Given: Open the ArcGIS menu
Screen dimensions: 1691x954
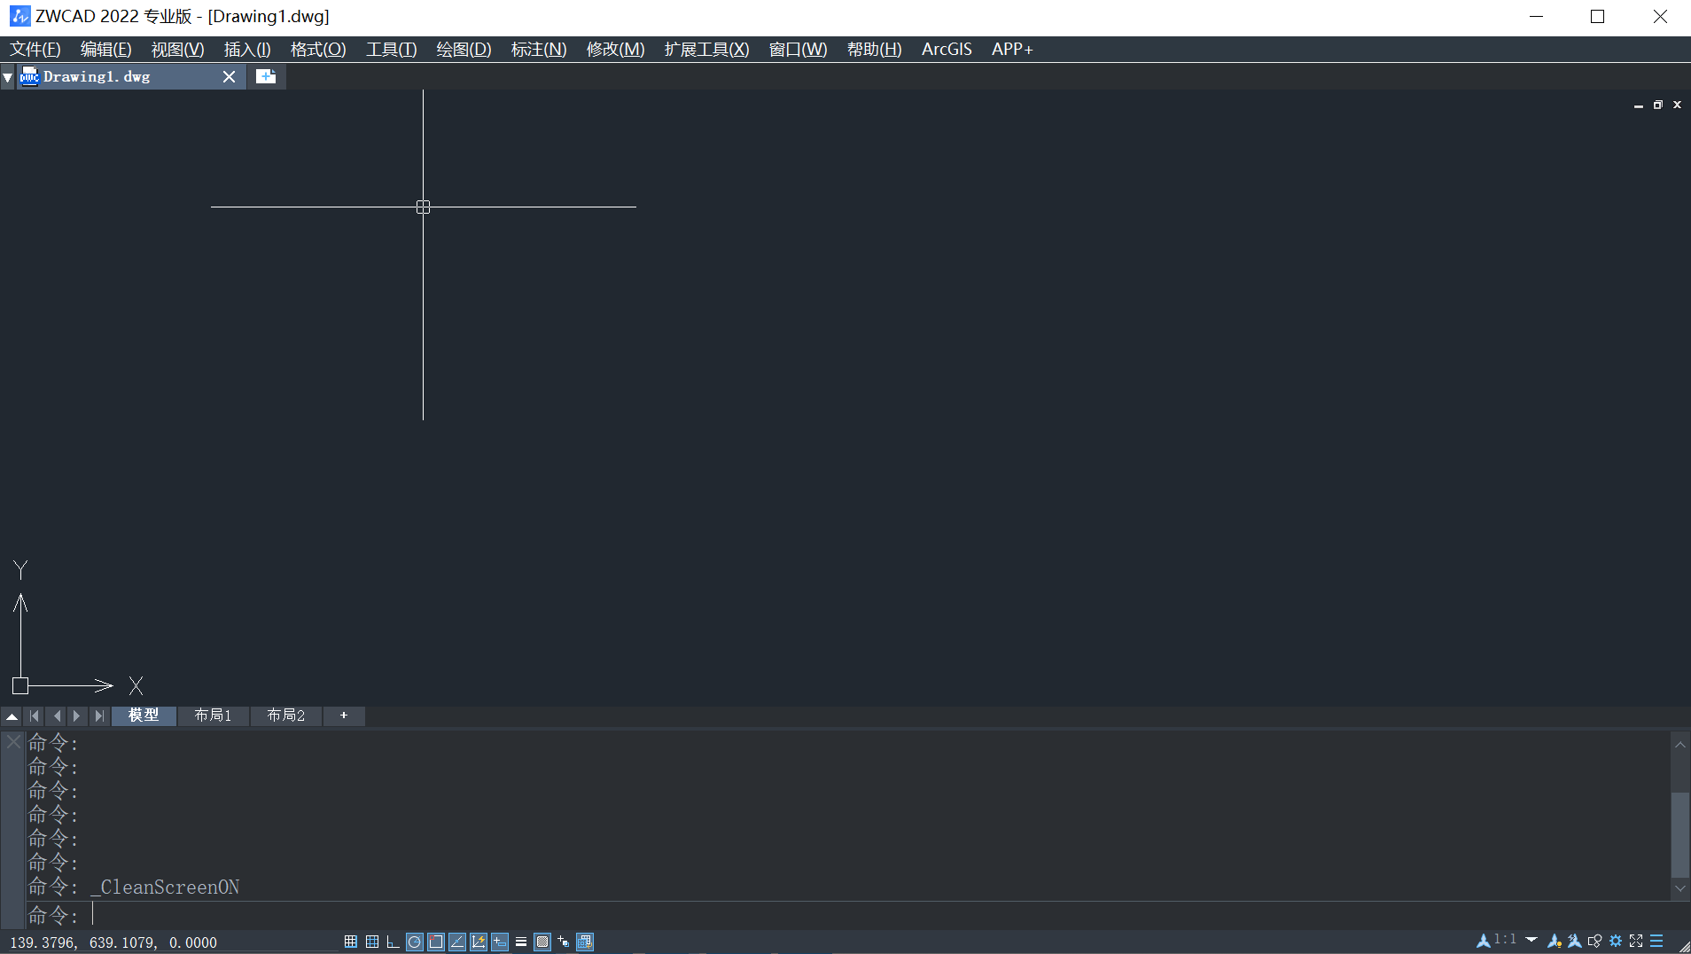Looking at the screenshot, I should 947,50.
